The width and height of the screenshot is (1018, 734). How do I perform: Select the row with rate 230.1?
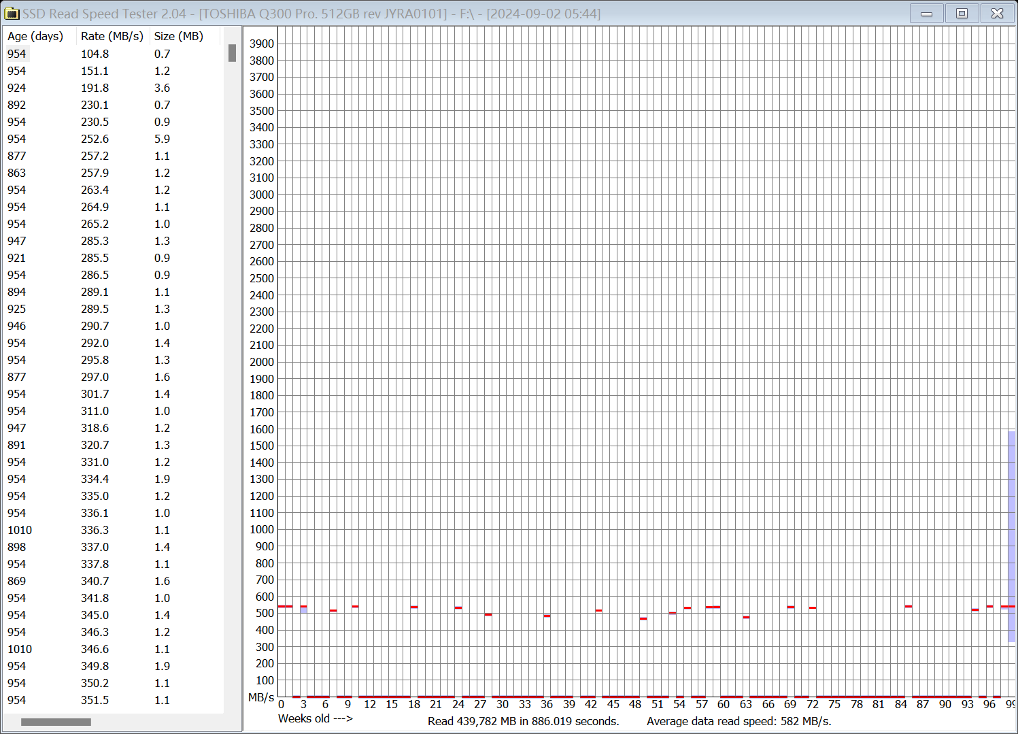pos(114,105)
